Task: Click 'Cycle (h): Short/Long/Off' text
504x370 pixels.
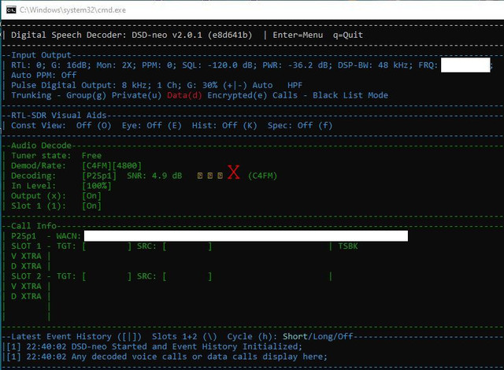Action: [x=290, y=336]
